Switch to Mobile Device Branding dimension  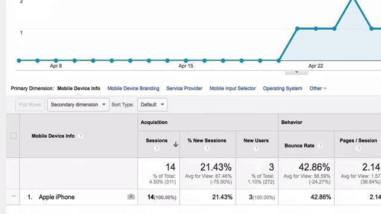tap(133, 89)
